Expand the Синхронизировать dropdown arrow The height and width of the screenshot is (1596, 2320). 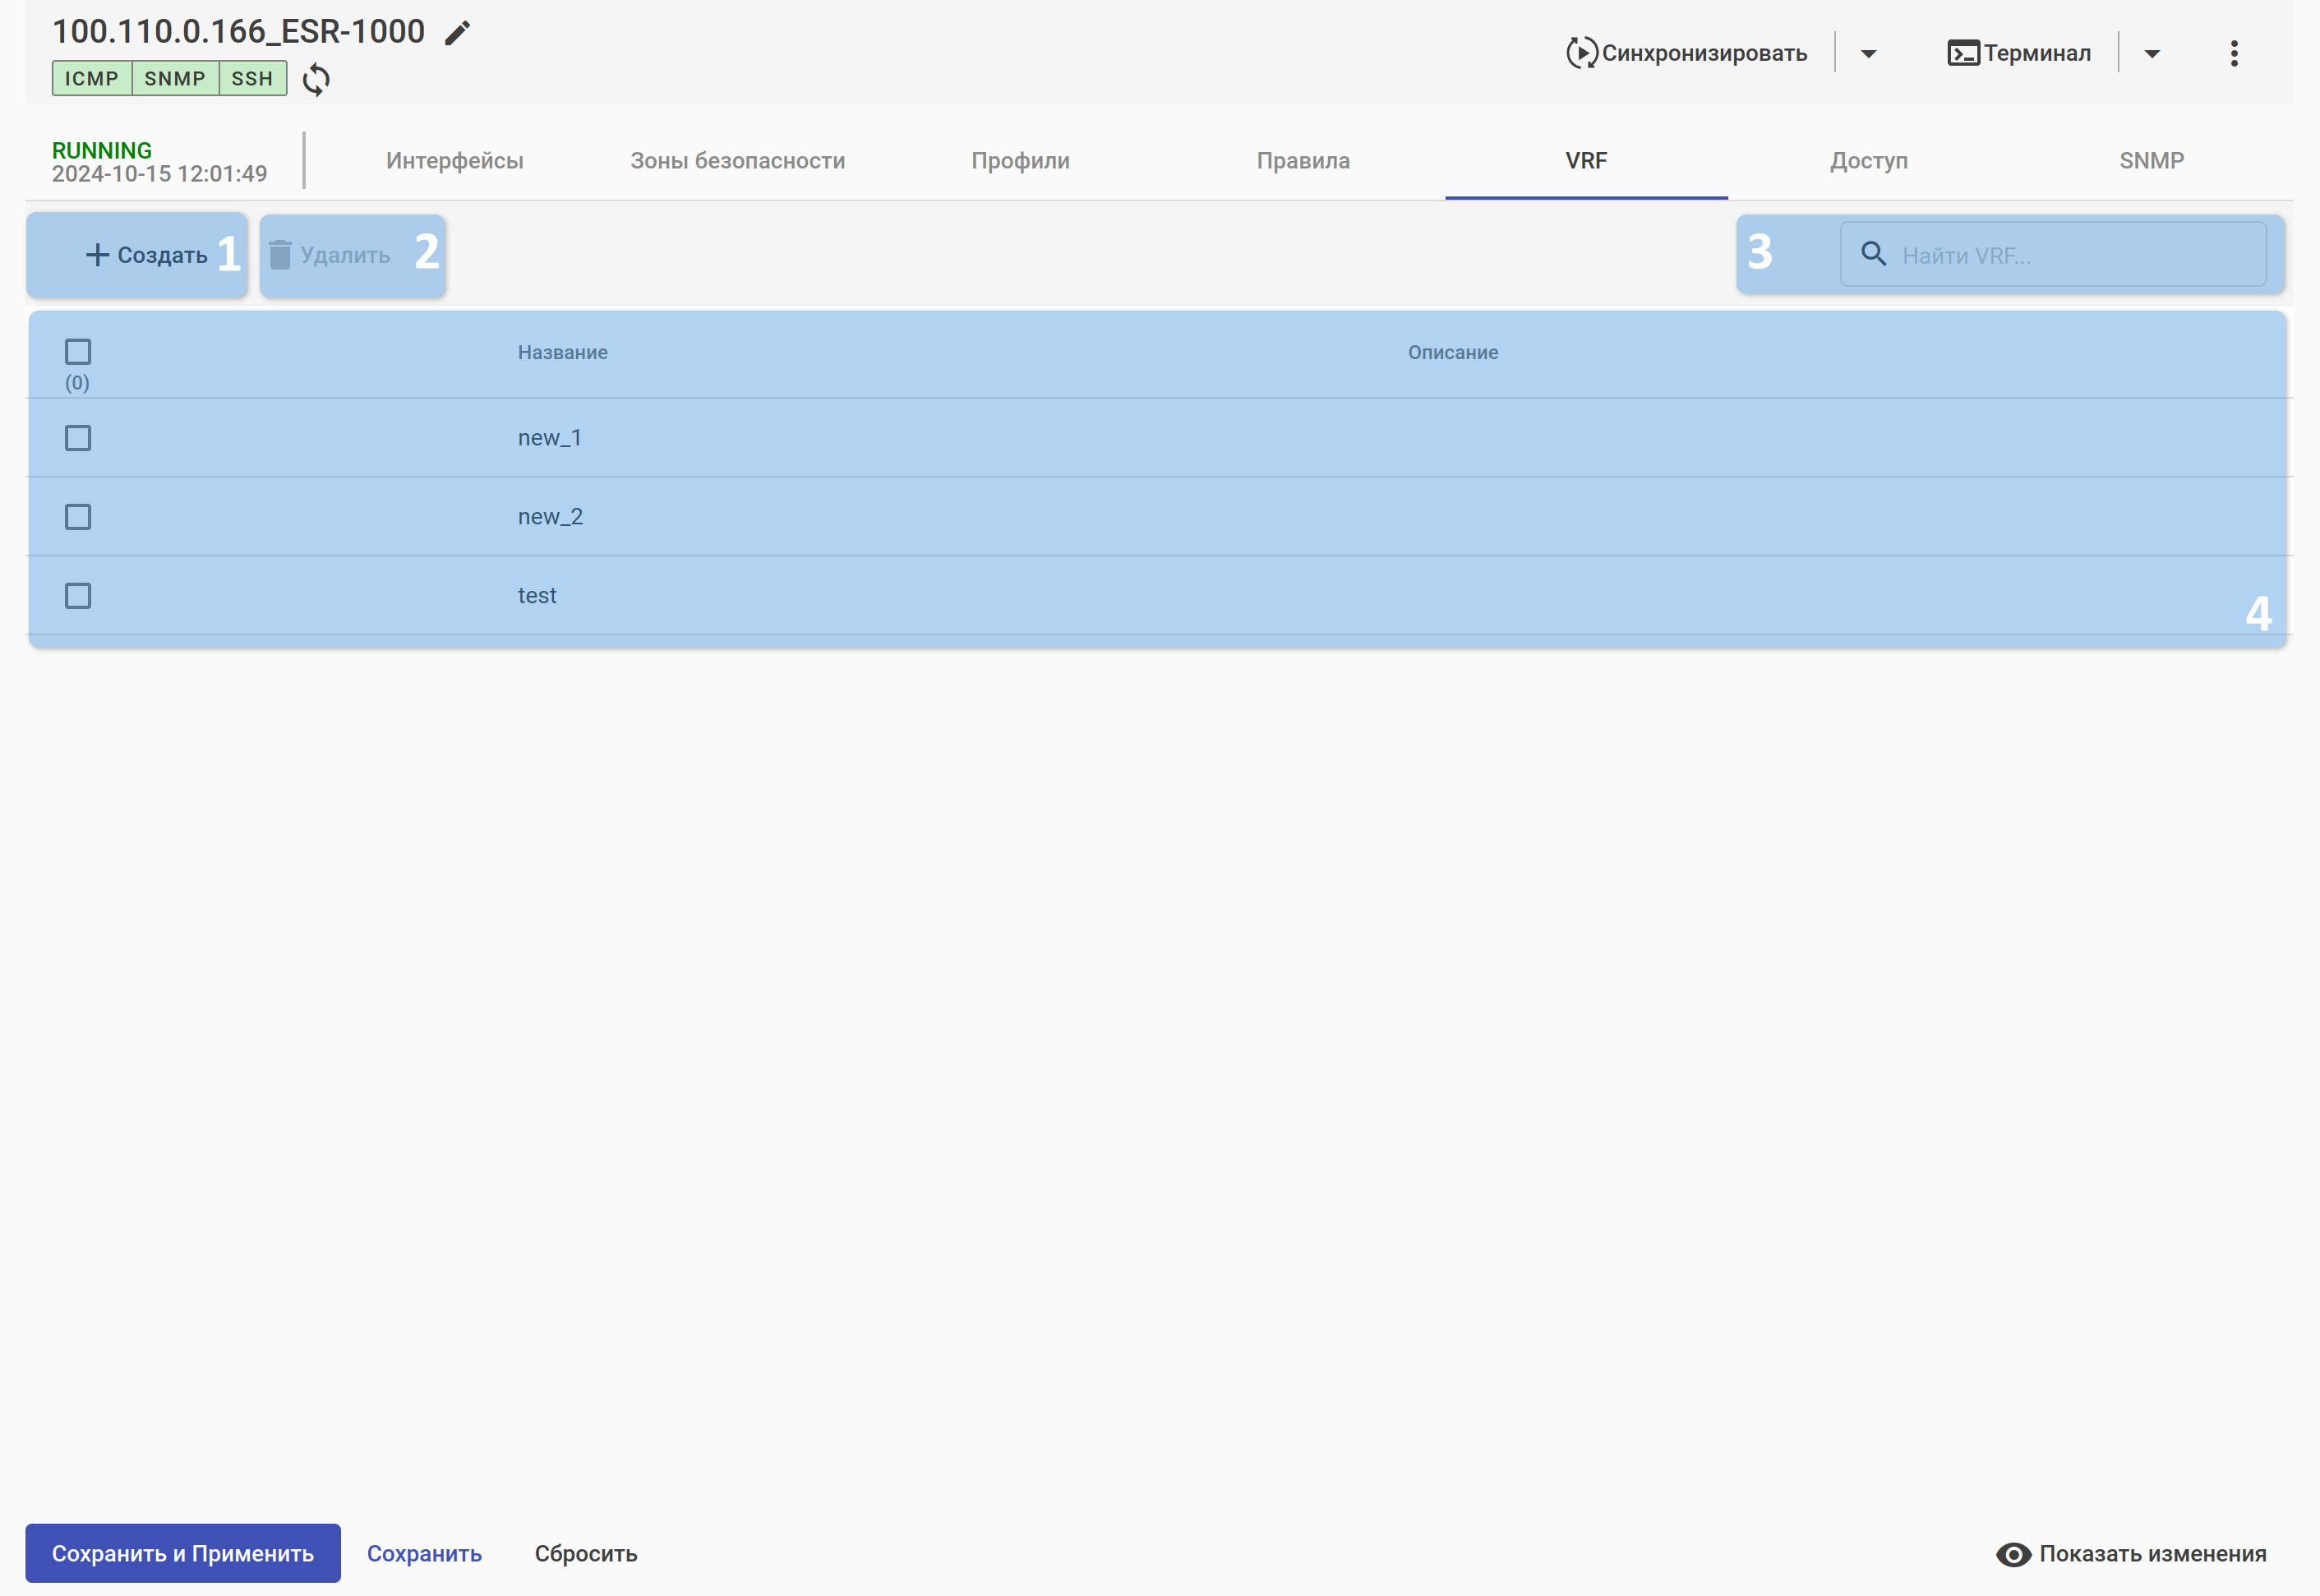click(x=1868, y=54)
